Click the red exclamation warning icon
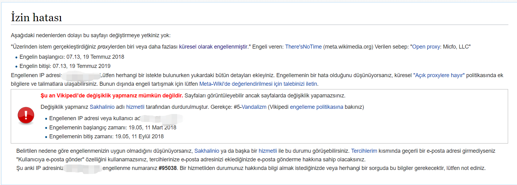517x185 pixels. pyautogui.click(x=26, y=116)
